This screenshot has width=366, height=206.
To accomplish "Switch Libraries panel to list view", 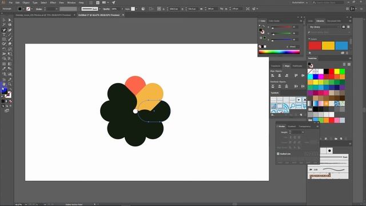I will [x=348, y=27].
